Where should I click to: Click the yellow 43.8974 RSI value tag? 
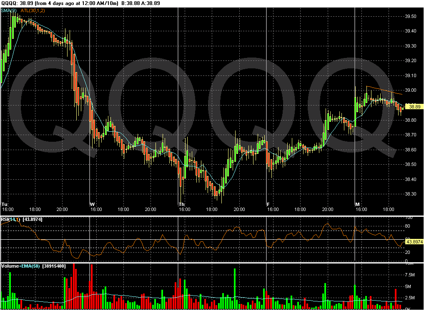click(414, 242)
